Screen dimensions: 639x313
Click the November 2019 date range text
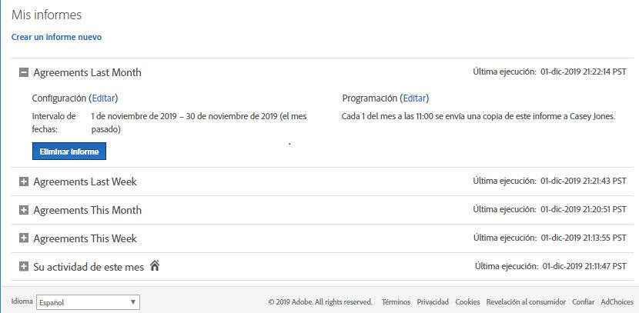[x=199, y=123]
